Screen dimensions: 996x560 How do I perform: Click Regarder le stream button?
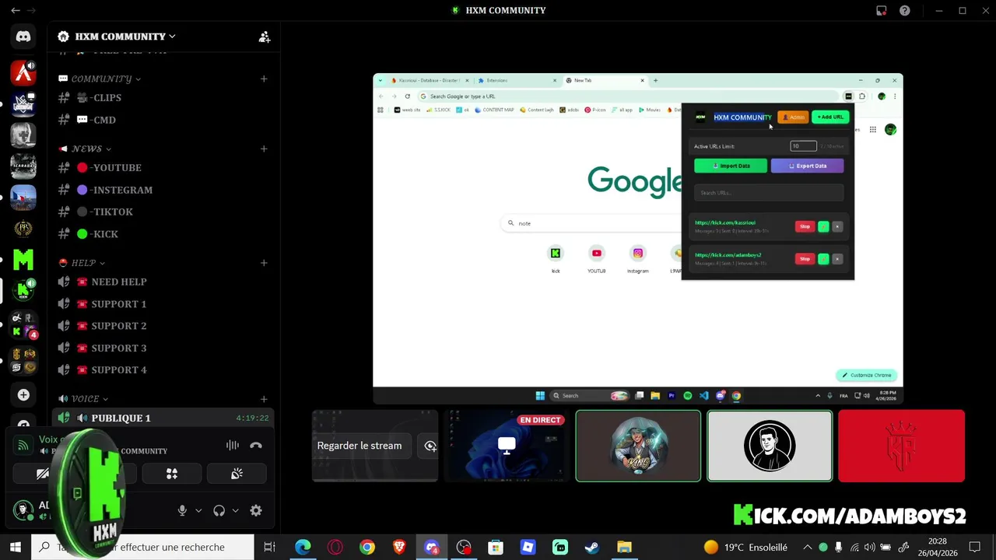tap(359, 446)
